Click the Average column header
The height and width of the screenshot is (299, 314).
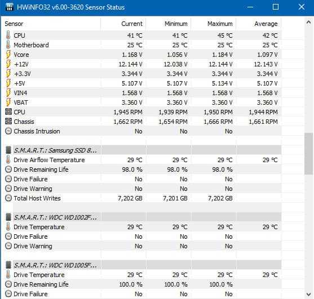coord(259,24)
